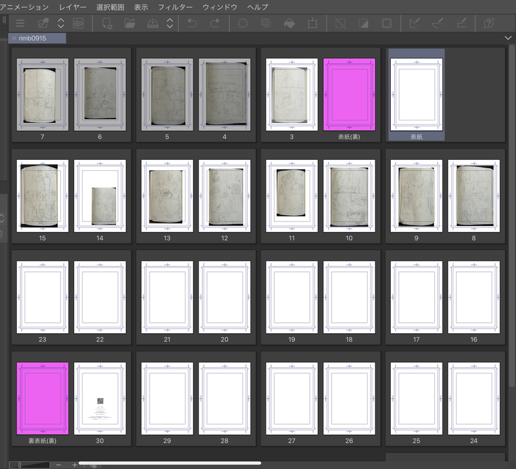Click the Clear outside selection icon
Screen dimensions: 516x469
pyautogui.click(x=266, y=23)
